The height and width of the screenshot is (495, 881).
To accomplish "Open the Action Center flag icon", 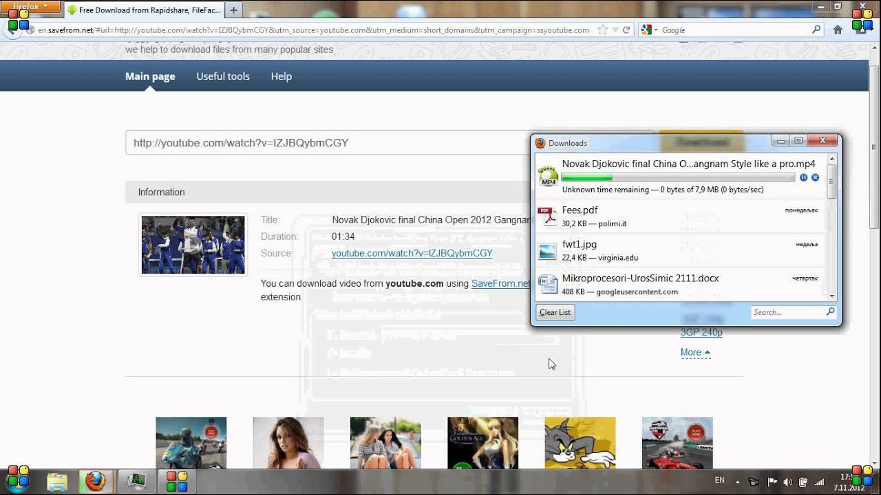I will tap(772, 482).
